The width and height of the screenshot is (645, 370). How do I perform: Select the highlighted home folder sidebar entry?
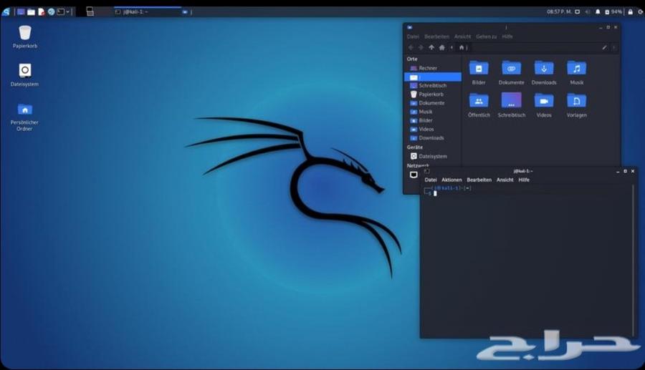433,77
